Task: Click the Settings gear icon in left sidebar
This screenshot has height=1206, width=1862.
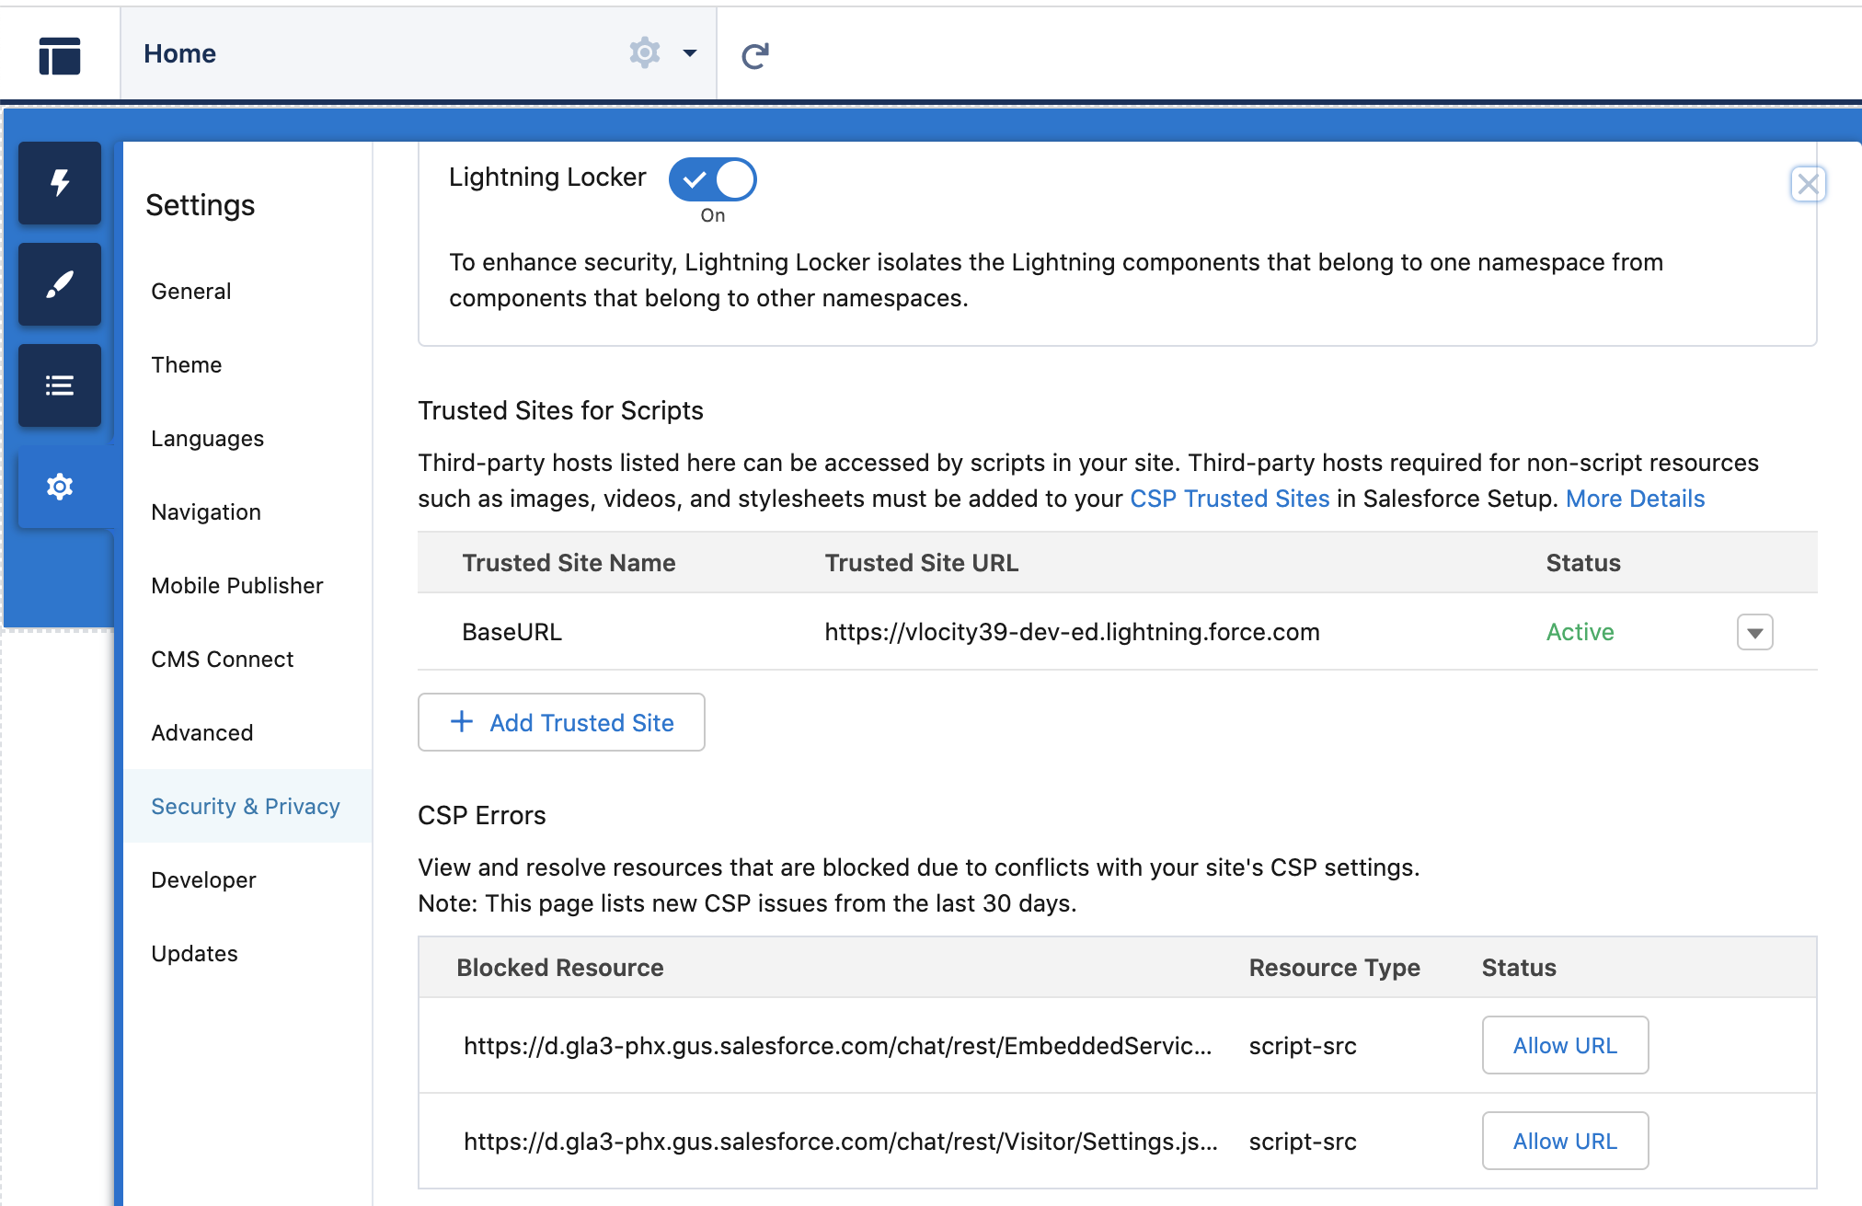Action: point(59,487)
